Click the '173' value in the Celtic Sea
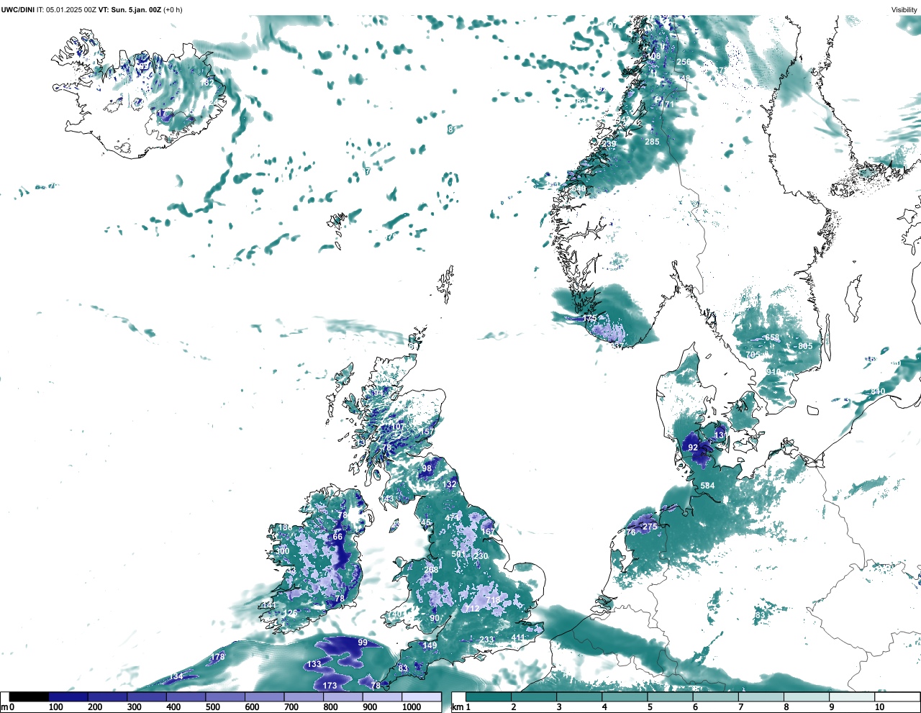This screenshot has width=921, height=713. point(330,686)
